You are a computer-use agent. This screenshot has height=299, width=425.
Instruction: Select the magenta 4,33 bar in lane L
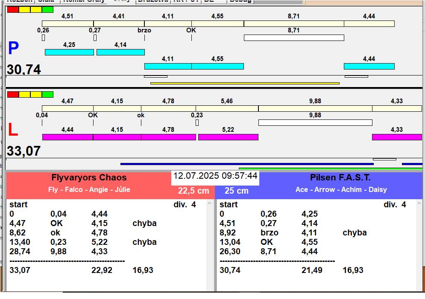(397, 137)
